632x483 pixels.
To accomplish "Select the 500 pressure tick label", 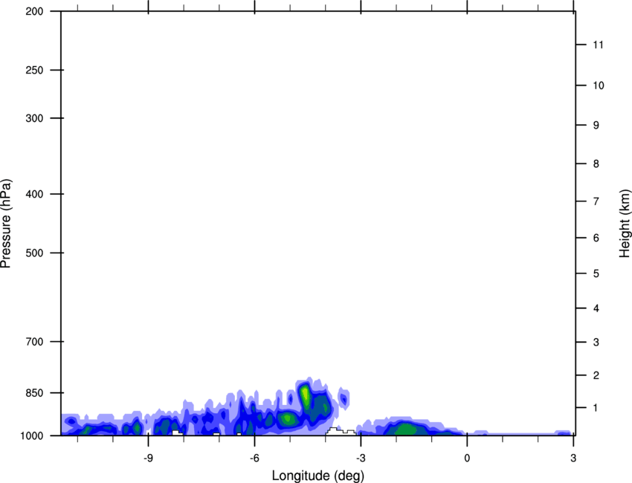I will pyautogui.click(x=34, y=253).
